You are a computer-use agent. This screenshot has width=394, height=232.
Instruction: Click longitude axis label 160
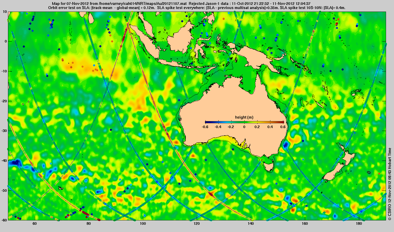click(x=305, y=223)
